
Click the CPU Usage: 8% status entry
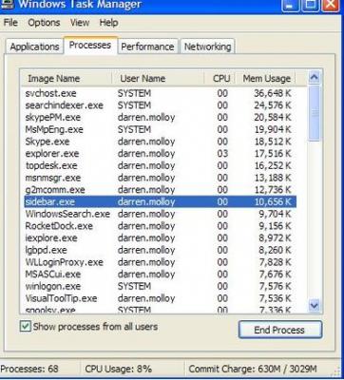tap(119, 369)
